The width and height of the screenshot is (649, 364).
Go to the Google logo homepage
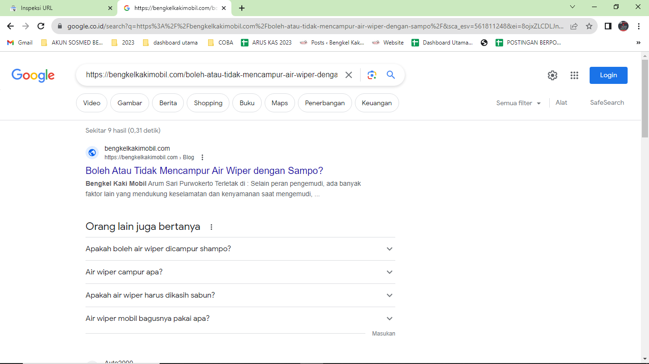coord(33,75)
